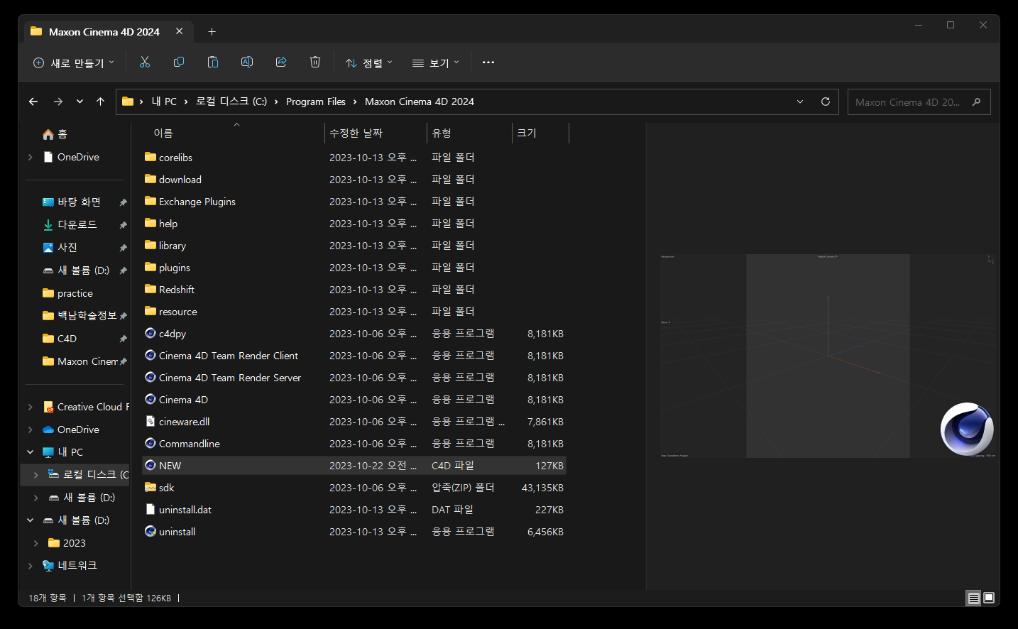Expand the 2023 folder node
Image resolution: width=1018 pixels, height=629 pixels.
(x=36, y=543)
